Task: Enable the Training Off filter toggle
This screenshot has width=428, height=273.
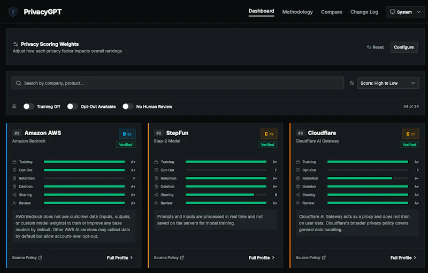Action: coord(29,106)
